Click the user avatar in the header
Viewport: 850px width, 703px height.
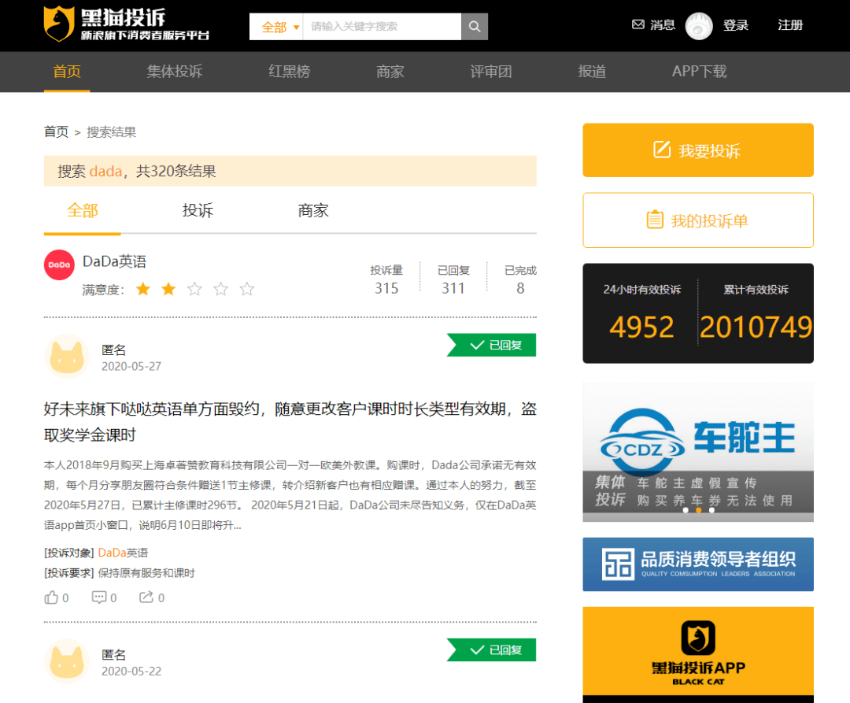coord(699,26)
